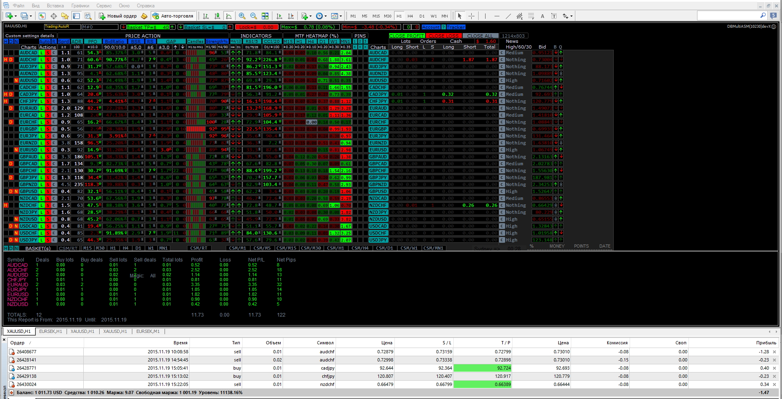
Task: Select the Cursor arrow tool
Action: (x=460, y=16)
